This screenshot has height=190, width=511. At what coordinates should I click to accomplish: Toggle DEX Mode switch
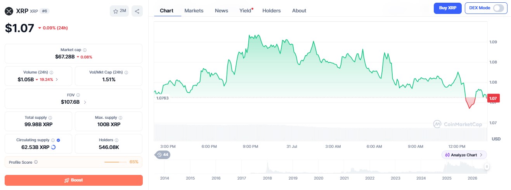coord(499,8)
